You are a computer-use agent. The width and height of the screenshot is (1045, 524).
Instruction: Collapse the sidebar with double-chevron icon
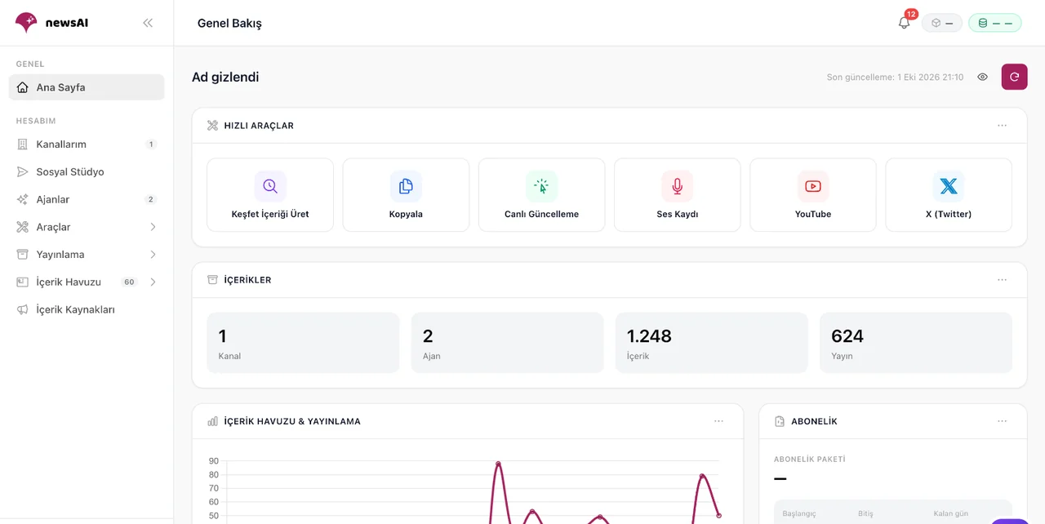[x=148, y=23]
